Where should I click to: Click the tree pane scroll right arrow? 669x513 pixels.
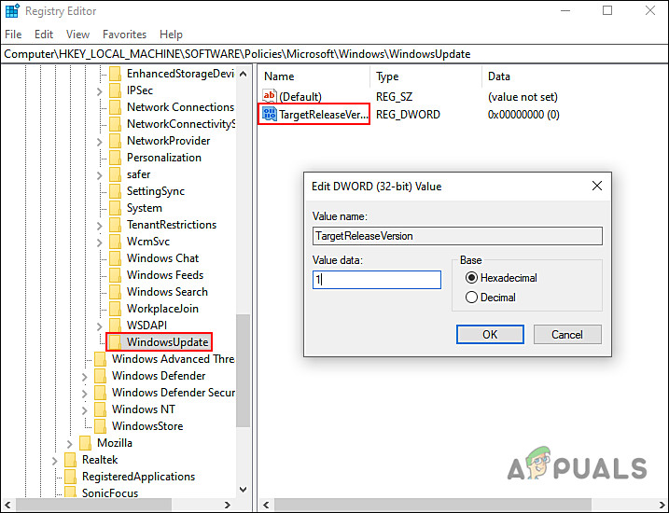tap(228, 505)
